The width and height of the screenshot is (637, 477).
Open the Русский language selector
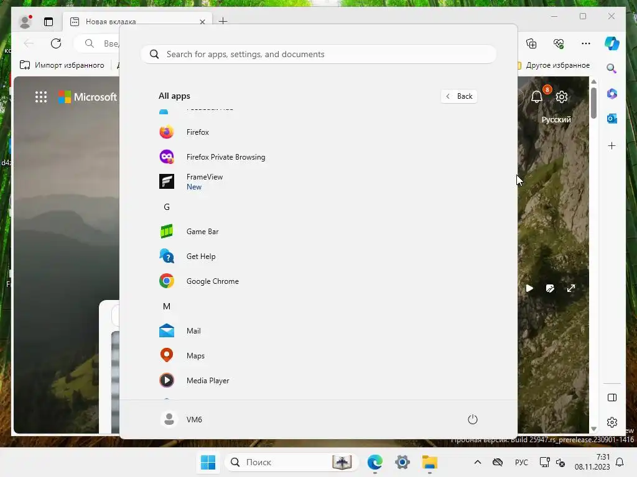tap(556, 120)
